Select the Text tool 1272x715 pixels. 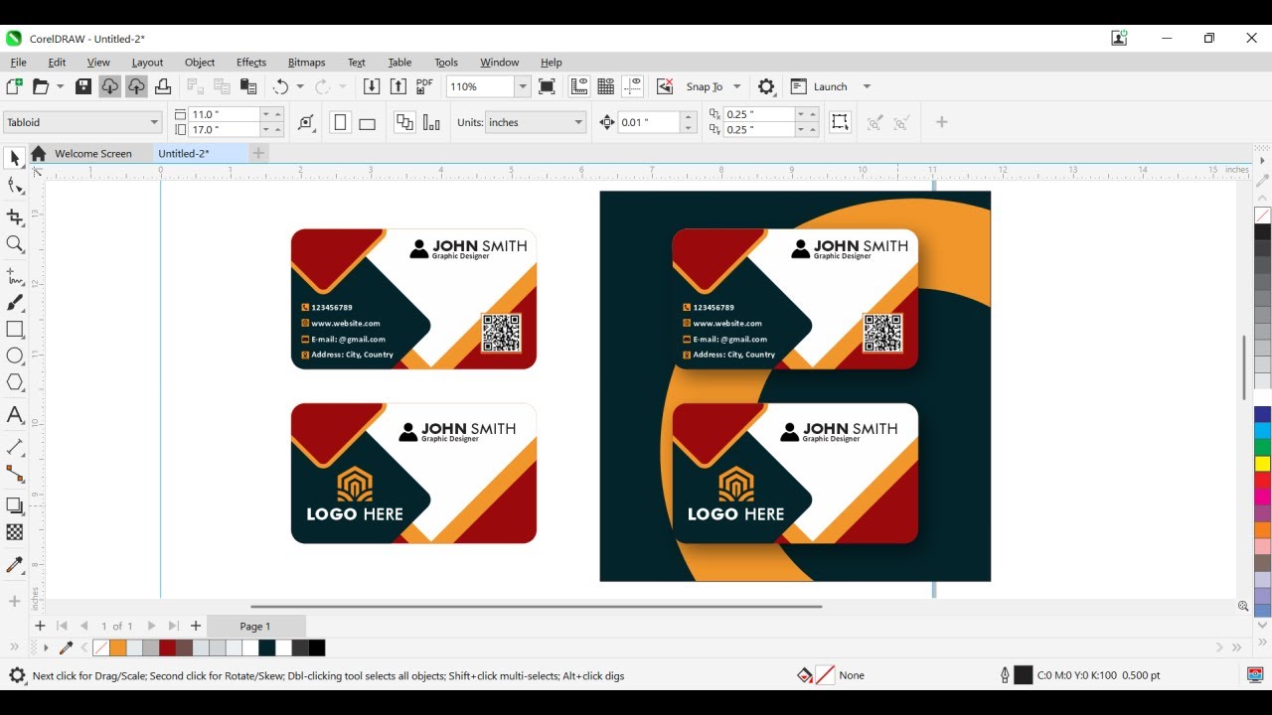[x=14, y=415]
